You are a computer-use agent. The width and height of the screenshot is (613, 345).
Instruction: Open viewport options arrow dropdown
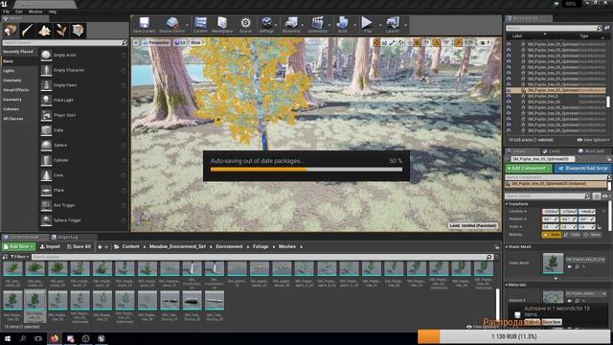[136, 42]
